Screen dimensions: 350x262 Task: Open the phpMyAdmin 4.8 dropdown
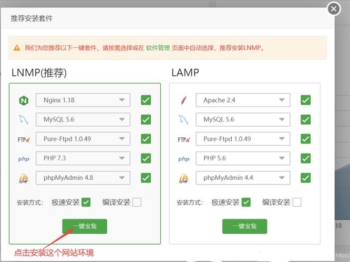tap(83, 178)
